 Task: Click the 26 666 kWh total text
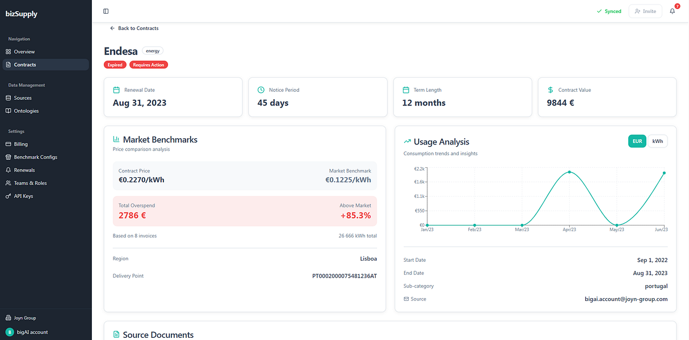point(358,236)
